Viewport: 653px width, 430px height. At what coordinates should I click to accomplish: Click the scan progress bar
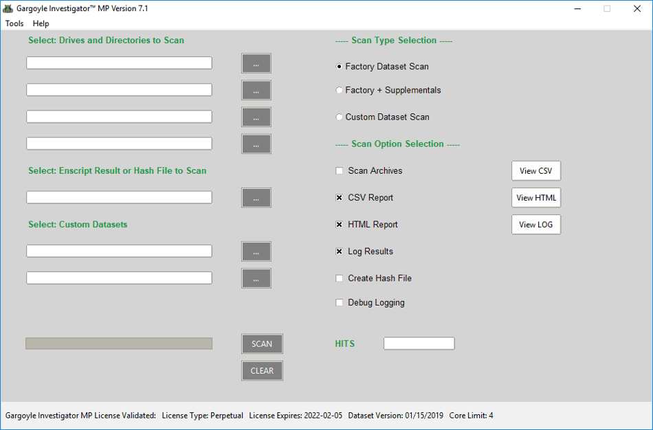pyautogui.click(x=119, y=343)
